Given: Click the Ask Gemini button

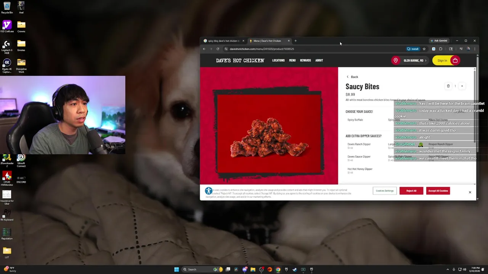Looking at the screenshot, I should point(439,41).
